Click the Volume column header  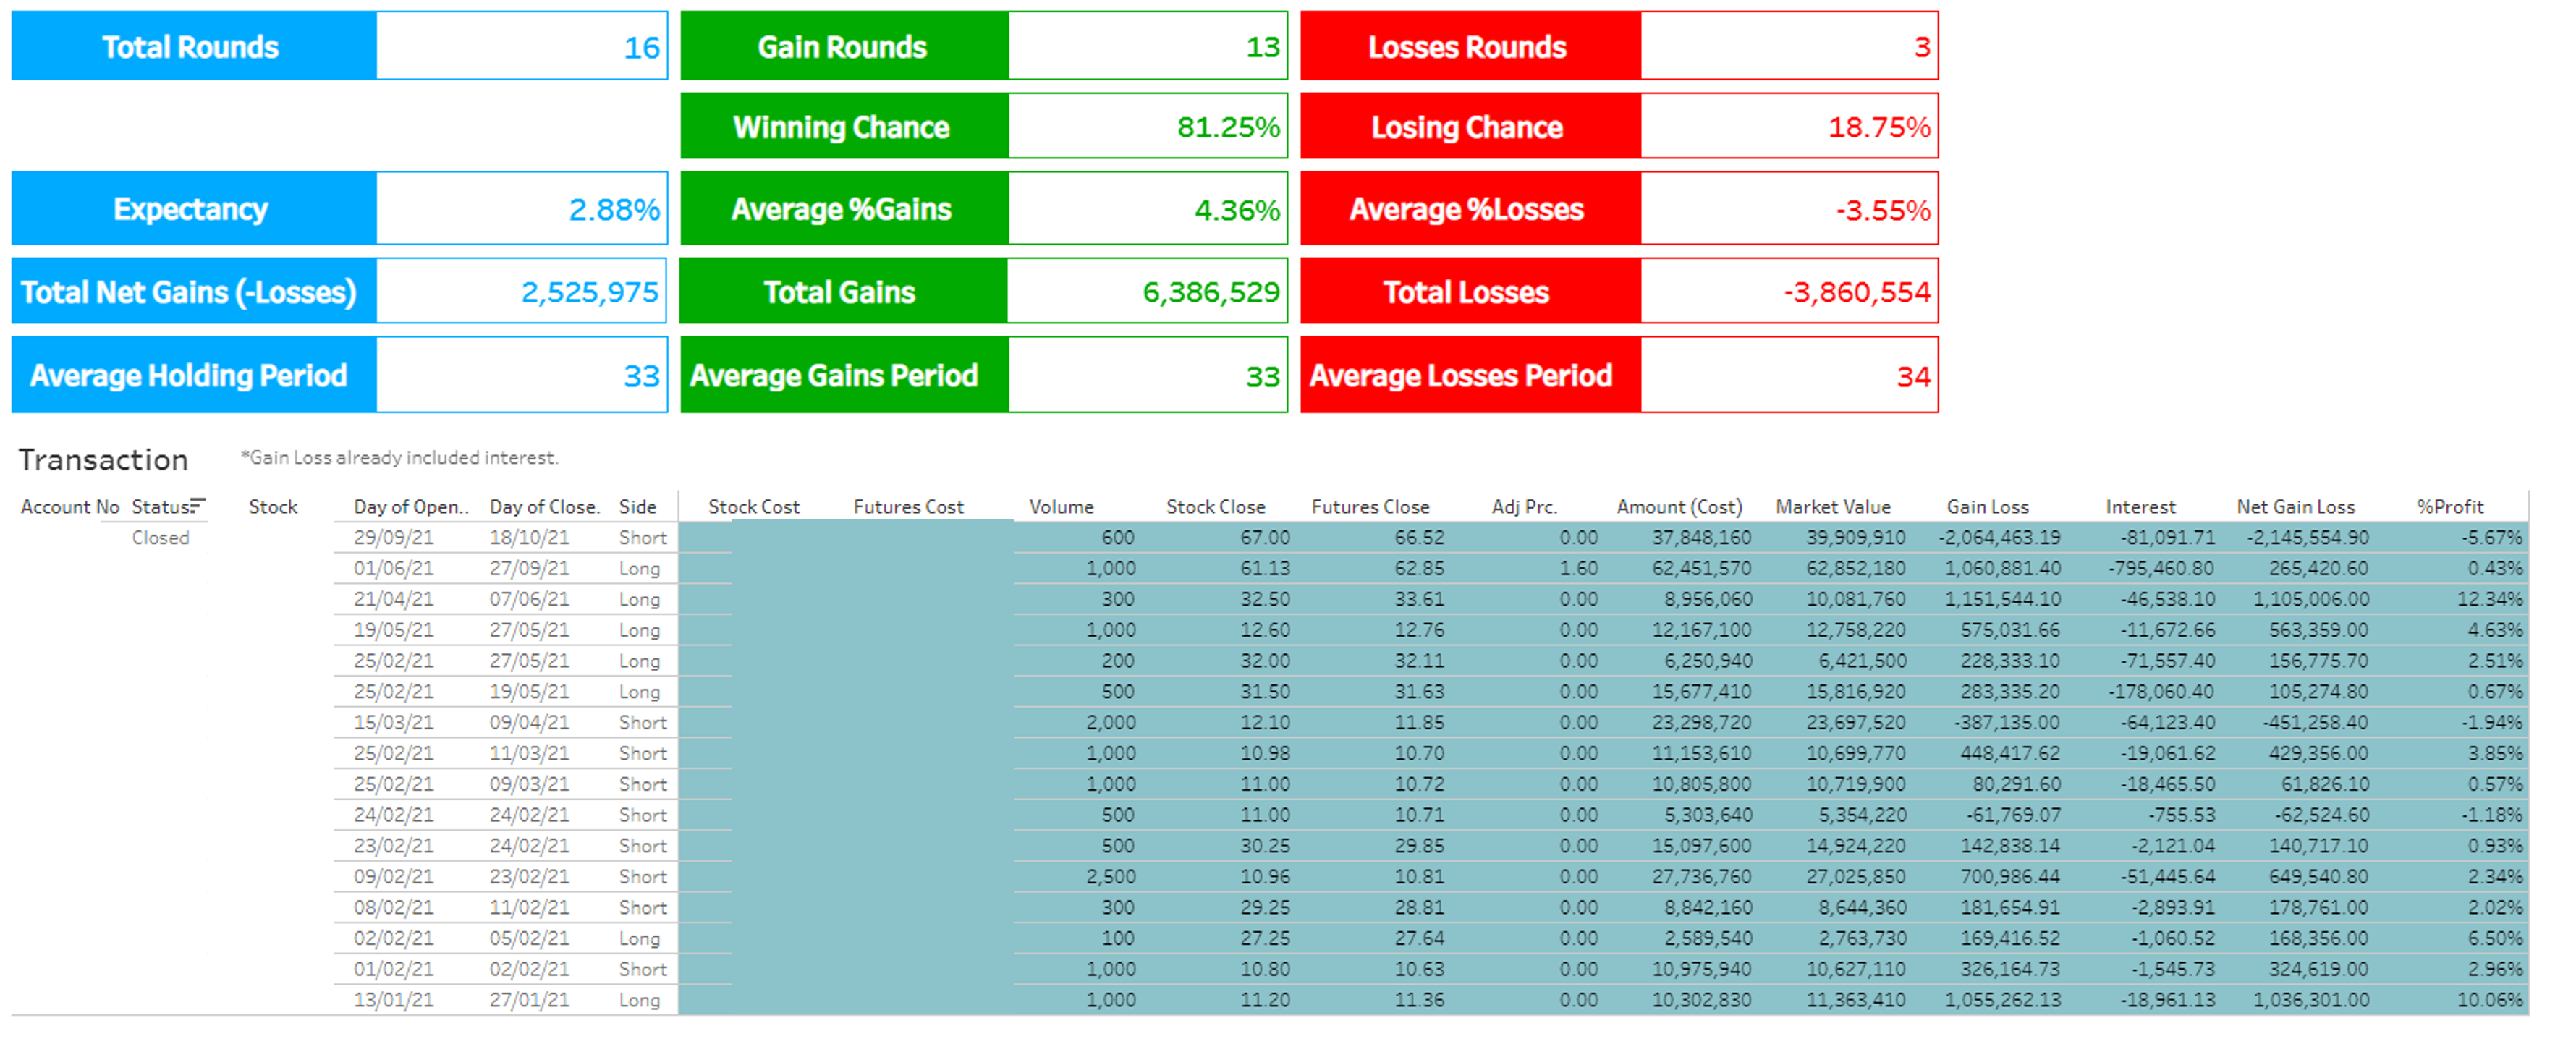click(1061, 507)
